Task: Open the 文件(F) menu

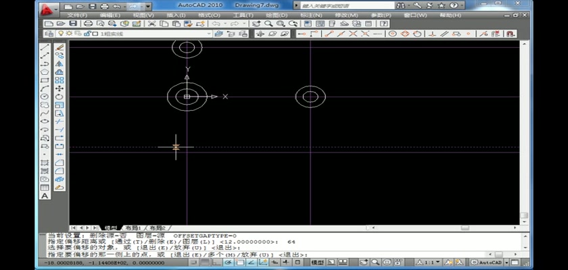Action: click(x=78, y=14)
